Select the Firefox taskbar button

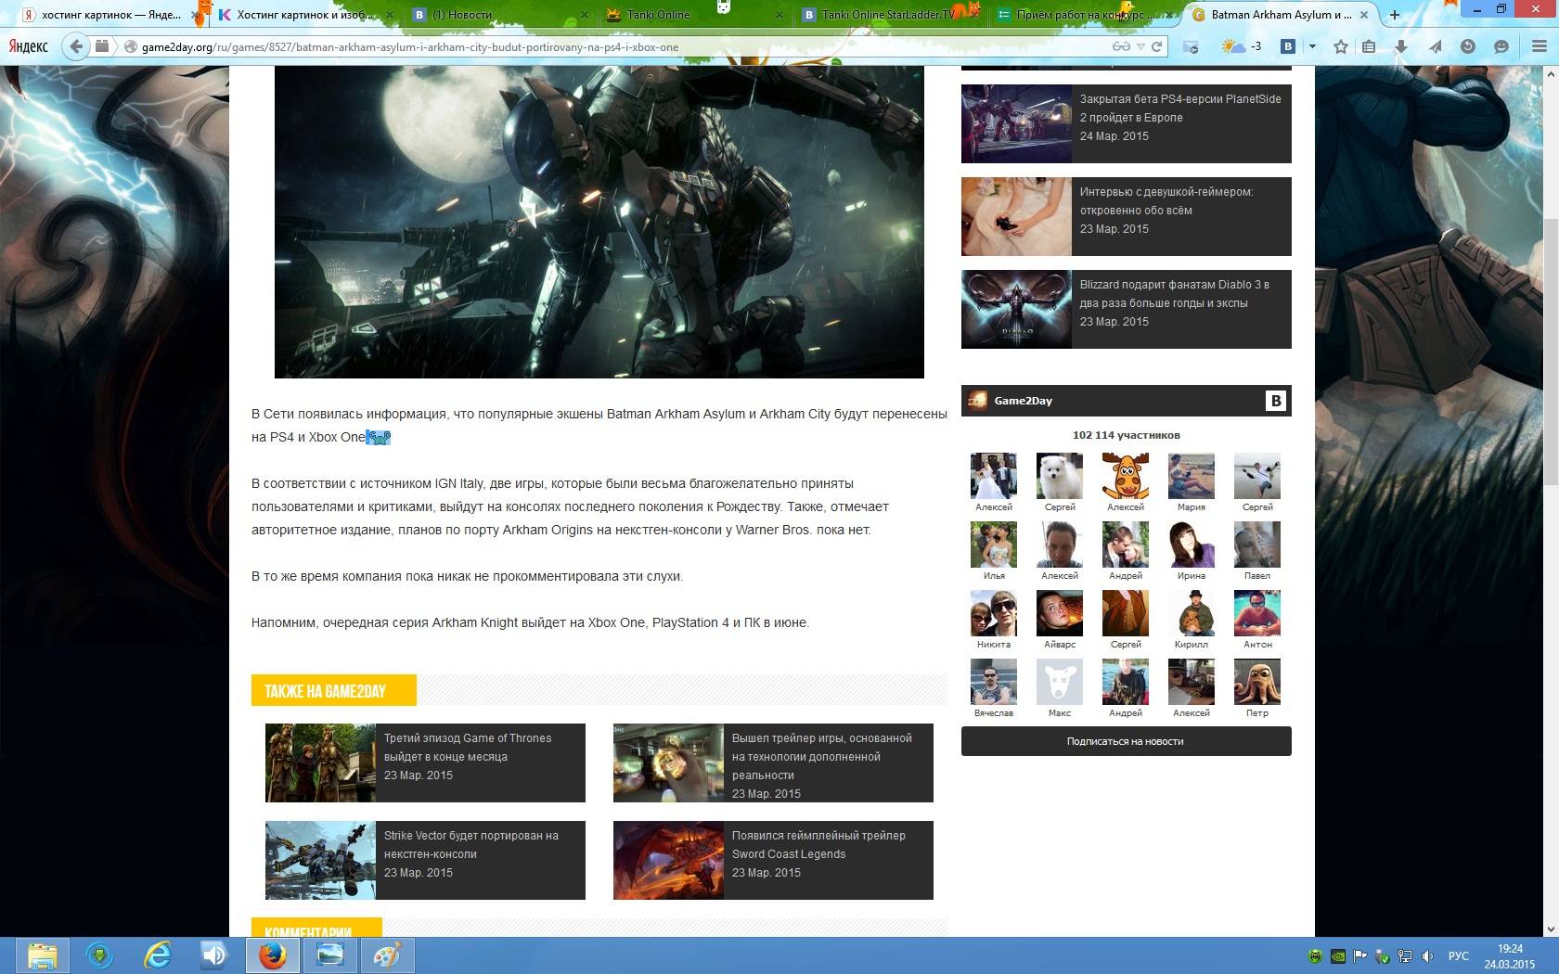coord(273,955)
